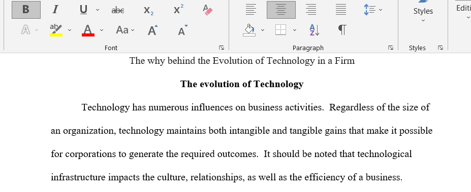Open shading color dropdown arrow
471x192 pixels.
coord(263,30)
